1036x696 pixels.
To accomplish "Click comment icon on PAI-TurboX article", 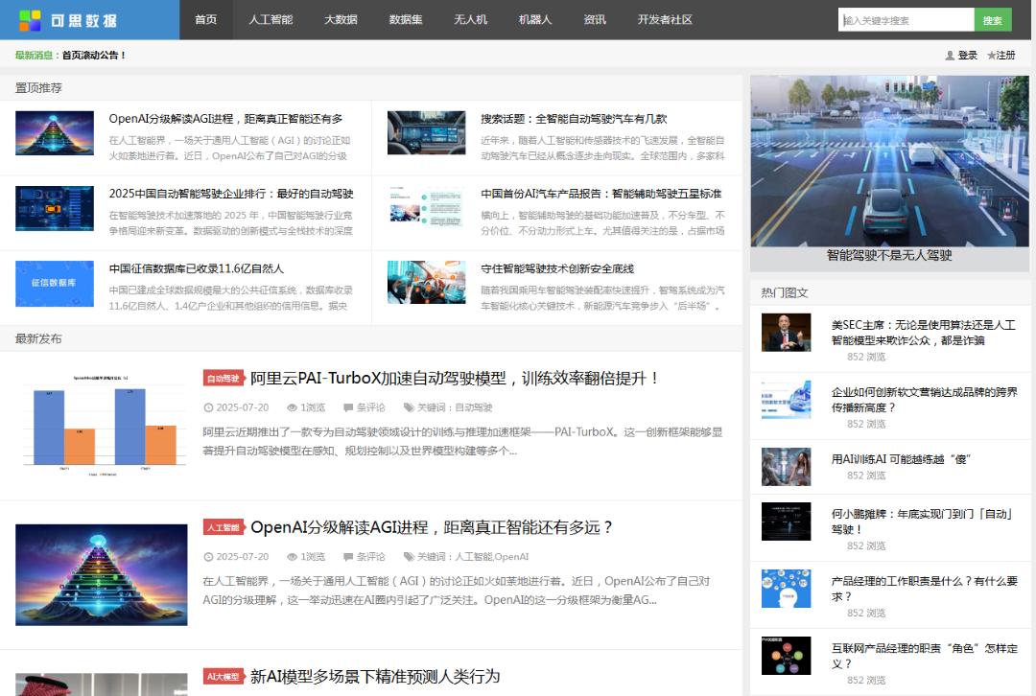I will click(348, 408).
